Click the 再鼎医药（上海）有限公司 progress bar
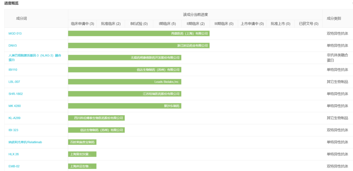Screen dimensions: 353x171 tap(139, 34)
